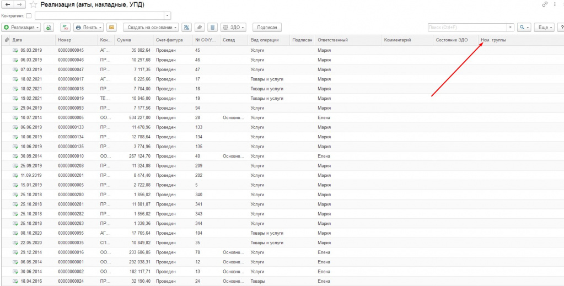Go forward with the right arrow button

pyautogui.click(x=20, y=4)
